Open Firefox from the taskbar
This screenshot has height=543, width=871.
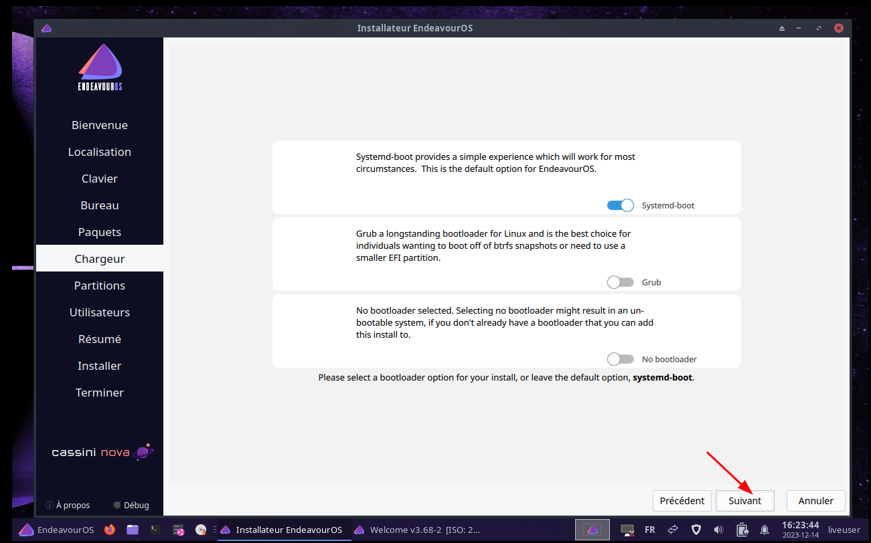[110, 530]
